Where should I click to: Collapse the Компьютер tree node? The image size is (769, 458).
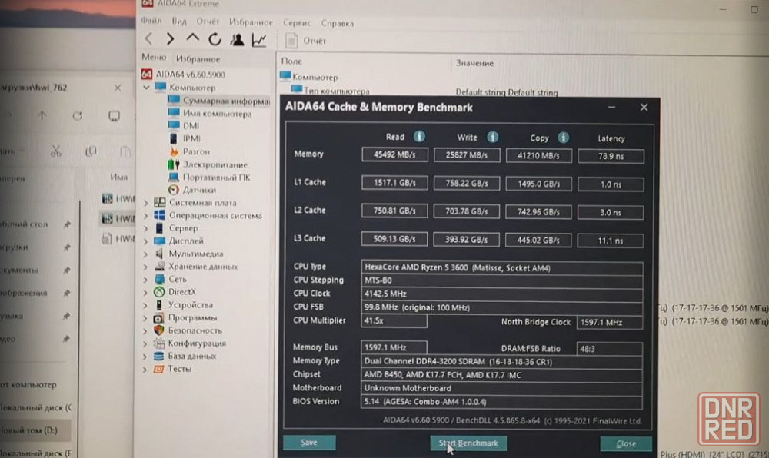146,87
